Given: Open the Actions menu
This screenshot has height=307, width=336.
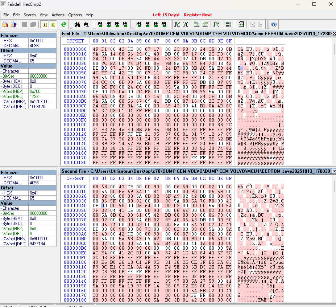Looking at the screenshot, I should pos(58,15).
